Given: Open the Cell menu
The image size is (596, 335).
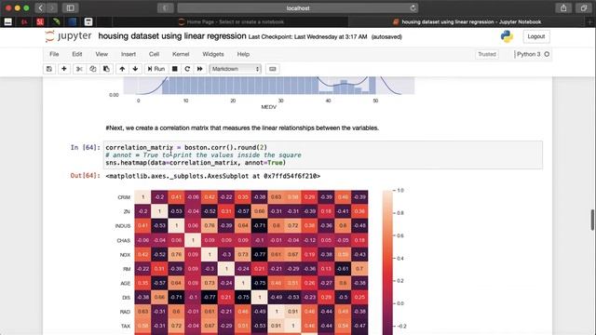Looking at the screenshot, I should point(154,54).
